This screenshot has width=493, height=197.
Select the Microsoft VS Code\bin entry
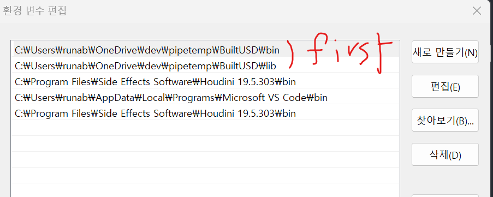[206, 97]
